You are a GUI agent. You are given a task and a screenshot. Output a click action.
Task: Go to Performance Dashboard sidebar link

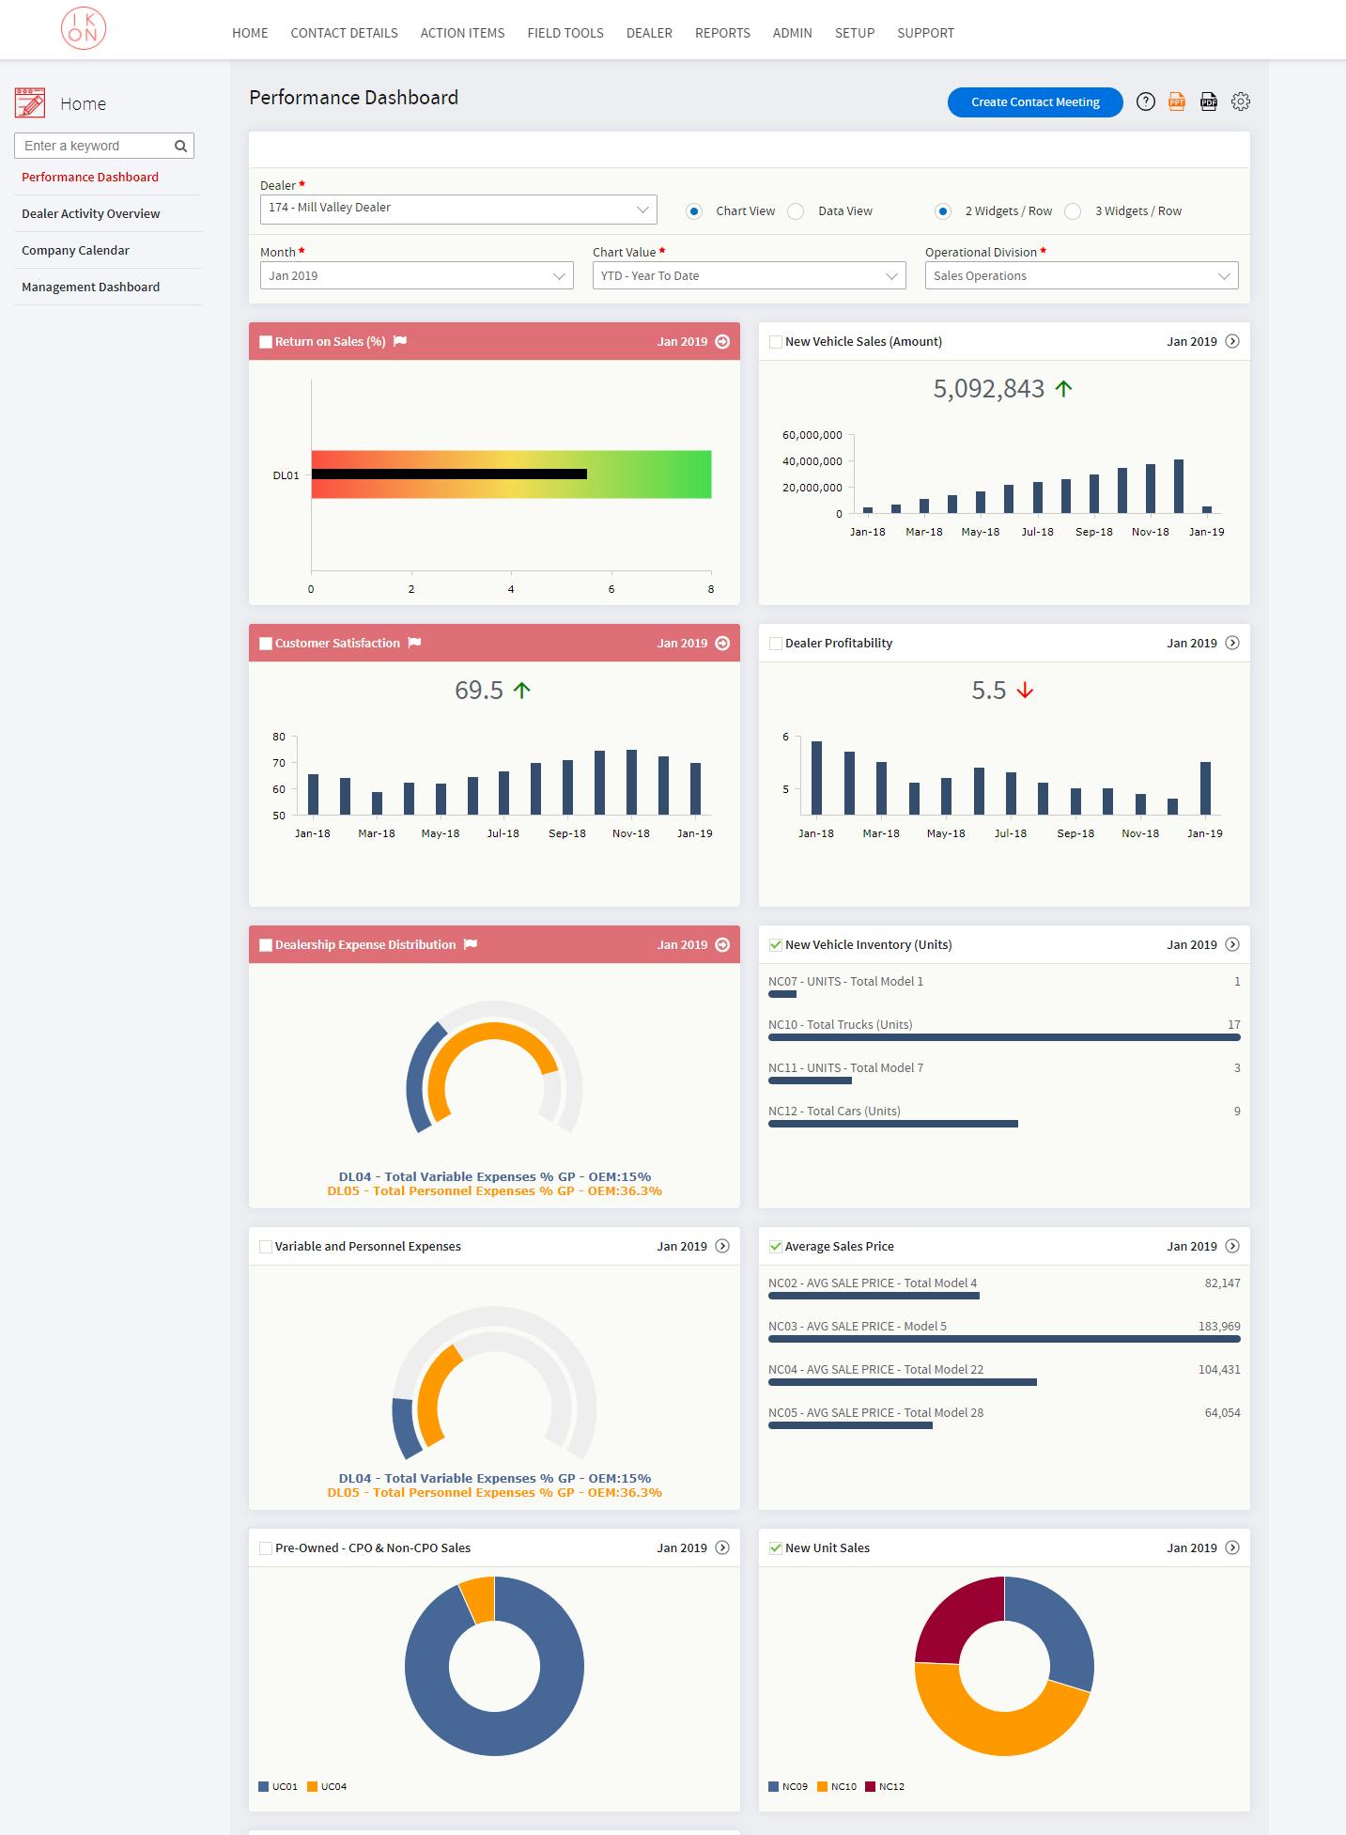[x=90, y=177]
